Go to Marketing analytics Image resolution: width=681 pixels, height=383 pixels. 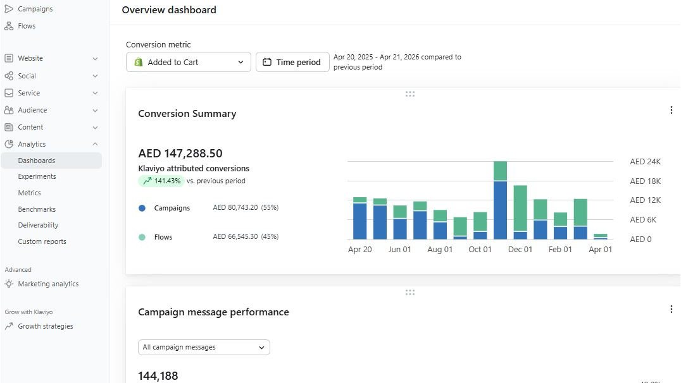pyautogui.click(x=48, y=284)
